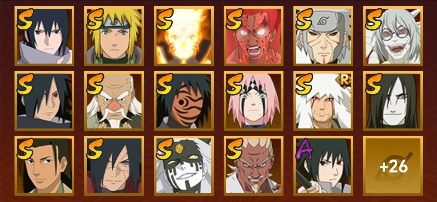
Task: Select the long-haired character with one red eye
Action: coord(44,101)
